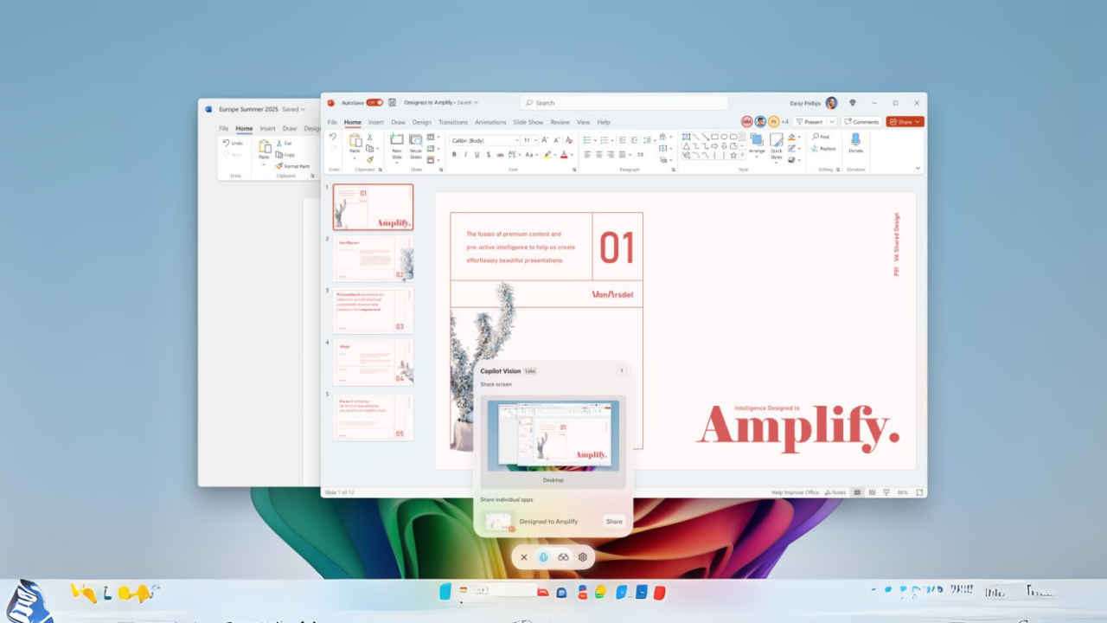Click the Shape Fill paint bucket

(x=791, y=137)
